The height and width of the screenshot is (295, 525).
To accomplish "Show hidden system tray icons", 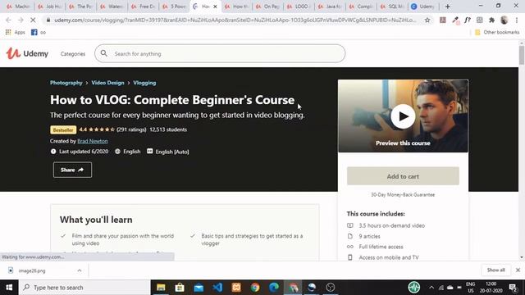I will tap(431, 288).
